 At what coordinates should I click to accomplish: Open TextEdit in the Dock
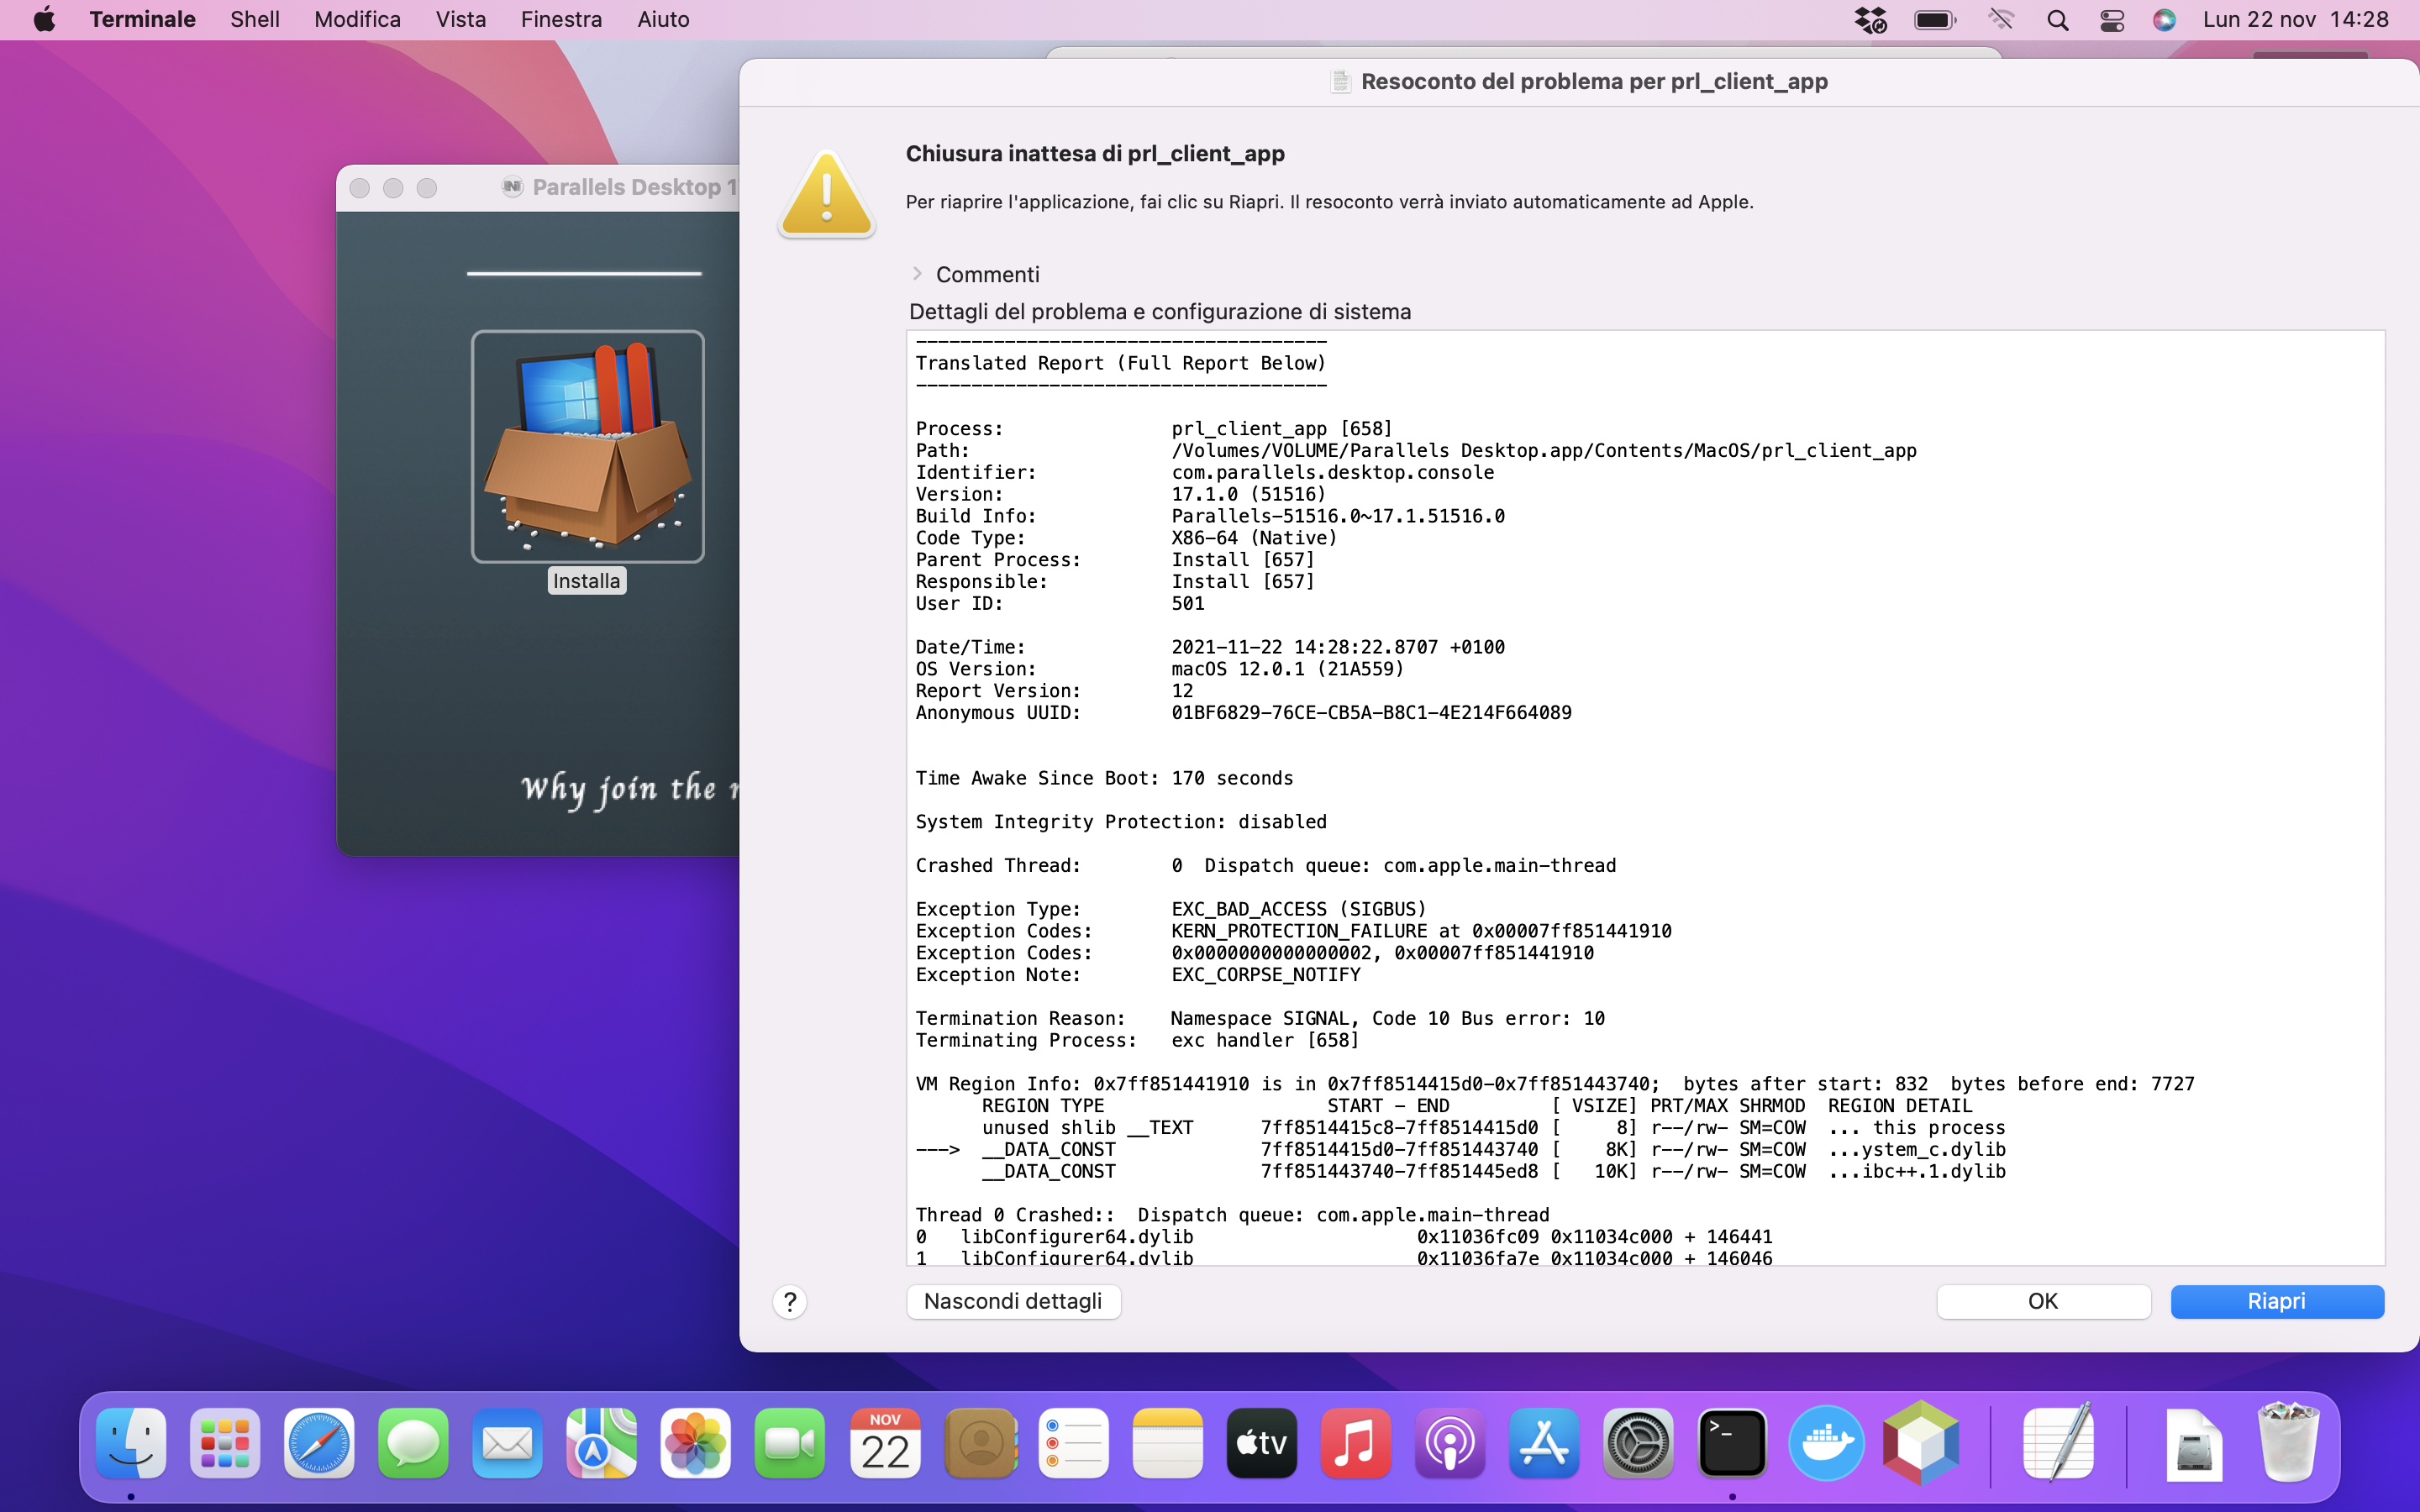pyautogui.click(x=2058, y=1443)
